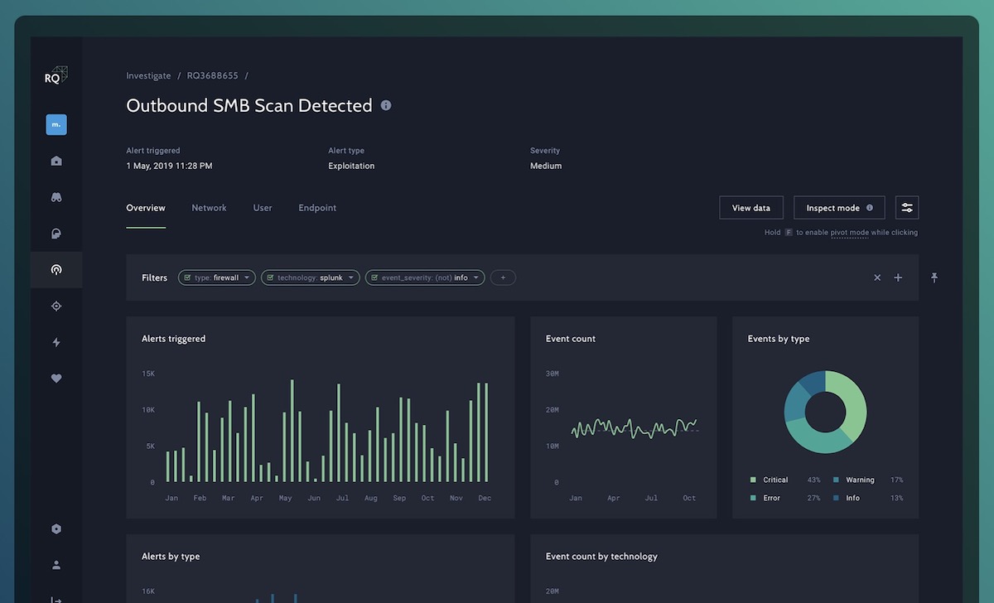Click the info dot inside Inspect mode button

click(x=870, y=208)
